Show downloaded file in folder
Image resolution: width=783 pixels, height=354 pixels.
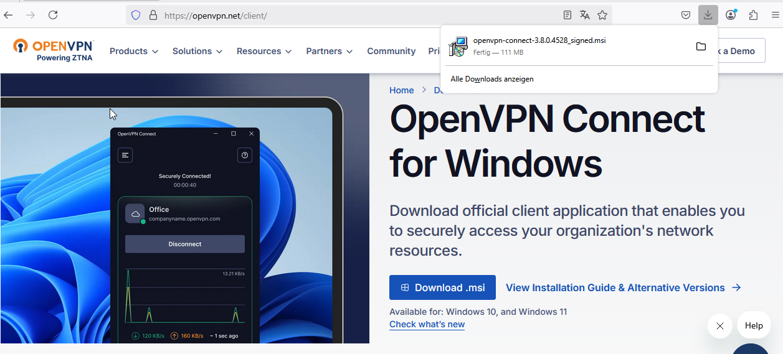click(x=701, y=47)
